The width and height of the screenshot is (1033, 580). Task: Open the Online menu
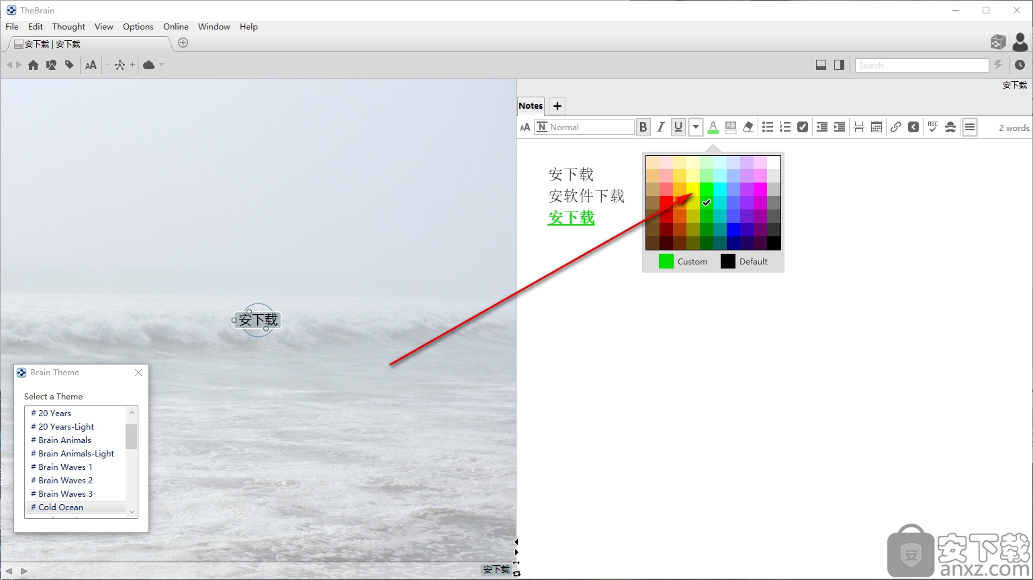176,27
